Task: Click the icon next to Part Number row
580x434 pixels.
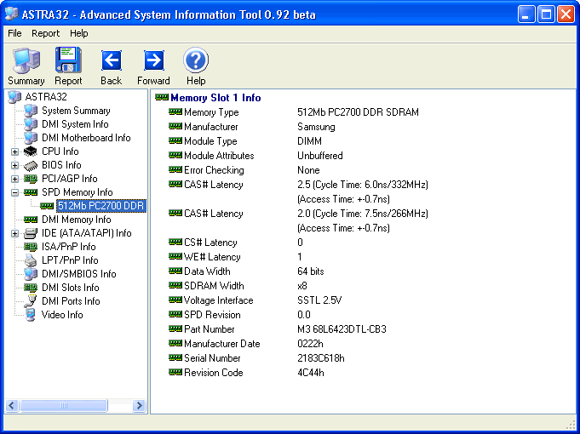Action: [175, 328]
